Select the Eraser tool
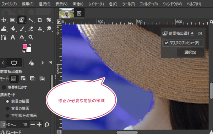213x134 pixels. click(31, 29)
